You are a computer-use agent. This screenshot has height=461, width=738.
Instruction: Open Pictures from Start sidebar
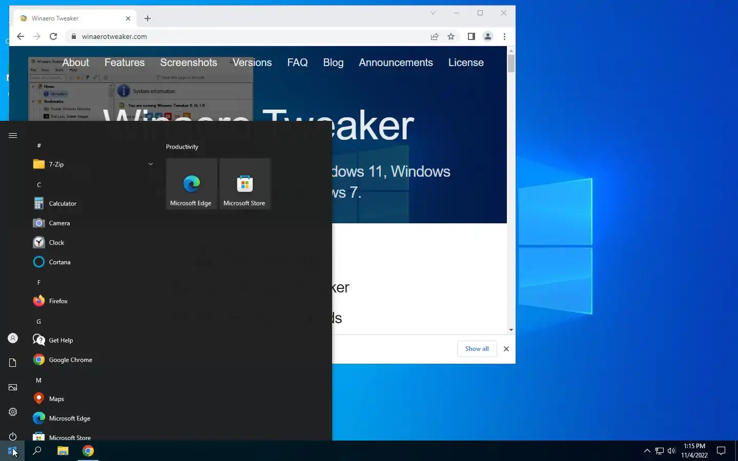tap(13, 387)
